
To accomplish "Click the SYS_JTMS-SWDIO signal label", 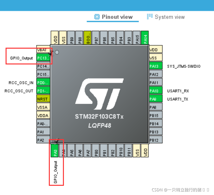I will pos(184,66).
